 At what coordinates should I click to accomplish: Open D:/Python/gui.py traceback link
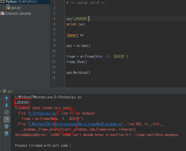pyautogui.click(x=42, y=113)
